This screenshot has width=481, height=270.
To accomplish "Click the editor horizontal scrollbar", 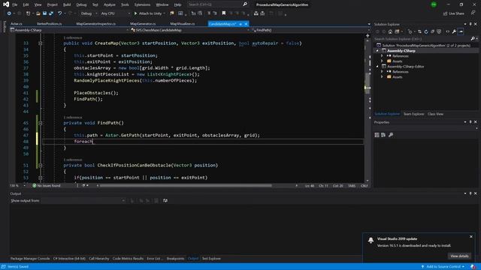I will [x=186, y=185].
